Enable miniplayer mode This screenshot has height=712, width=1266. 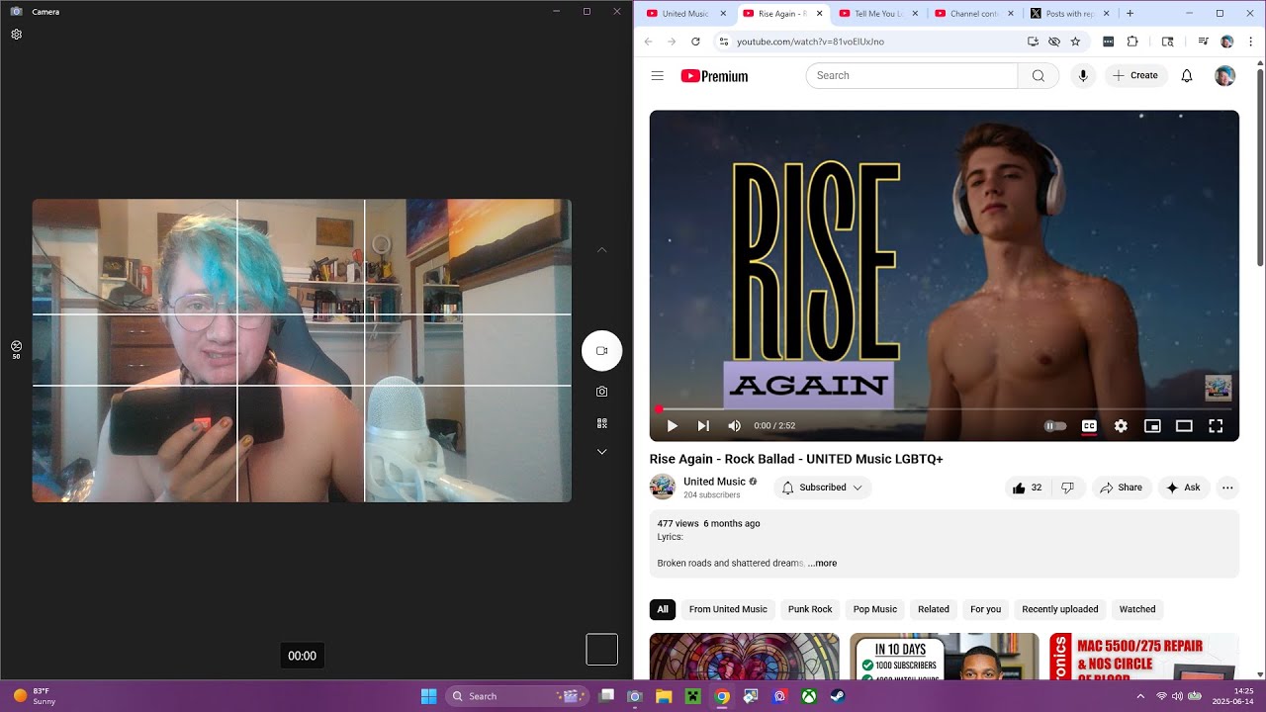click(1152, 426)
